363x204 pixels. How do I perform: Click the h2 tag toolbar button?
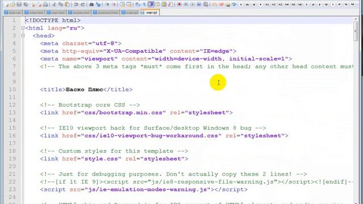(x=273, y=5)
